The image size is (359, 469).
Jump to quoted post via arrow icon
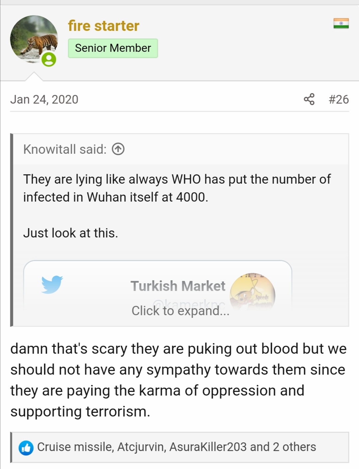coord(118,149)
